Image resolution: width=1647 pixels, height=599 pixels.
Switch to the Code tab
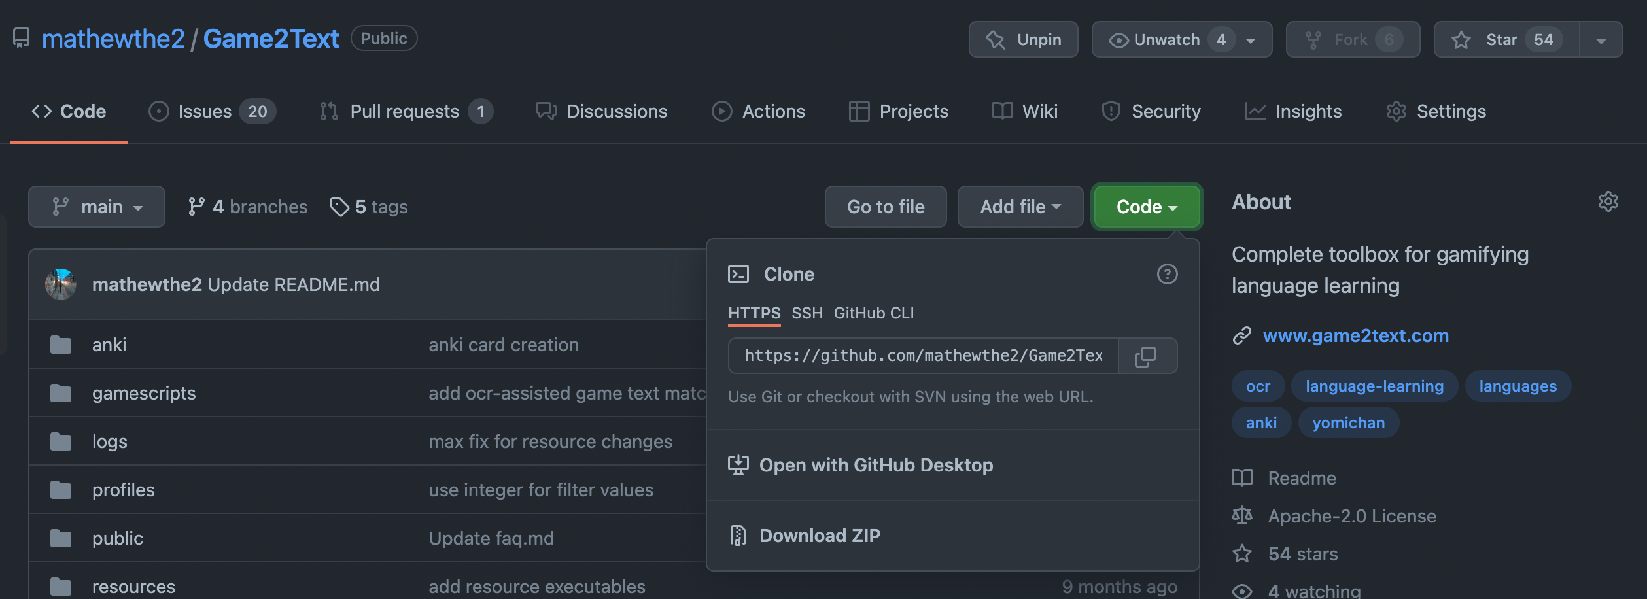coord(69,111)
